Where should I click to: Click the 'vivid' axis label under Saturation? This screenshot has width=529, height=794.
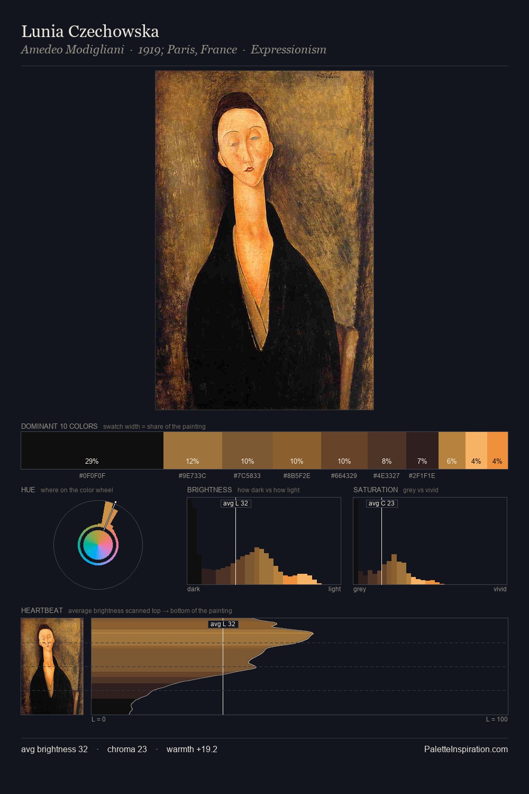click(x=500, y=589)
